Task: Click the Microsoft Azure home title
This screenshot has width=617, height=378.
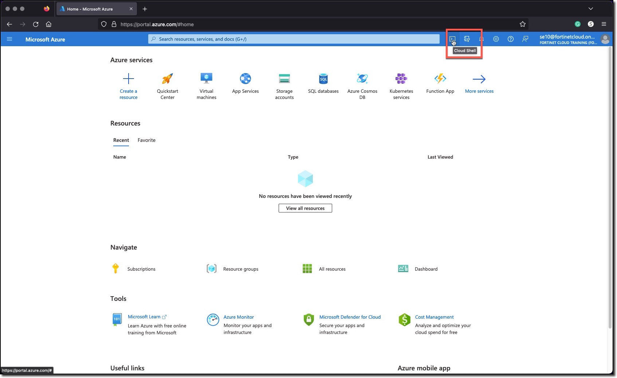Action: [x=45, y=39]
